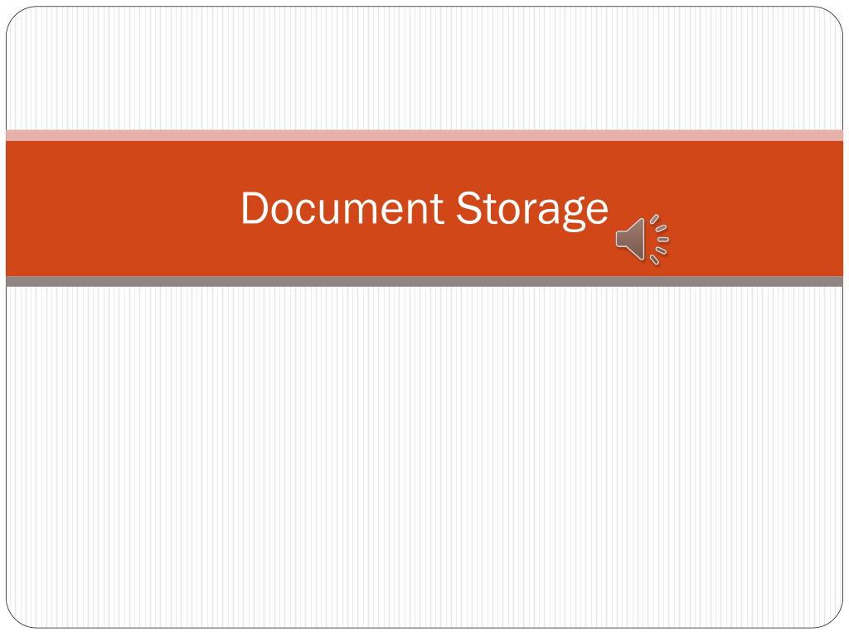Click the sound waves beside the speaker
Viewport: 849px width, 637px height.
tap(660, 239)
